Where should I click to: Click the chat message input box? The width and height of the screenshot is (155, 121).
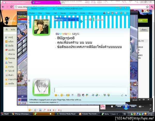90,90
